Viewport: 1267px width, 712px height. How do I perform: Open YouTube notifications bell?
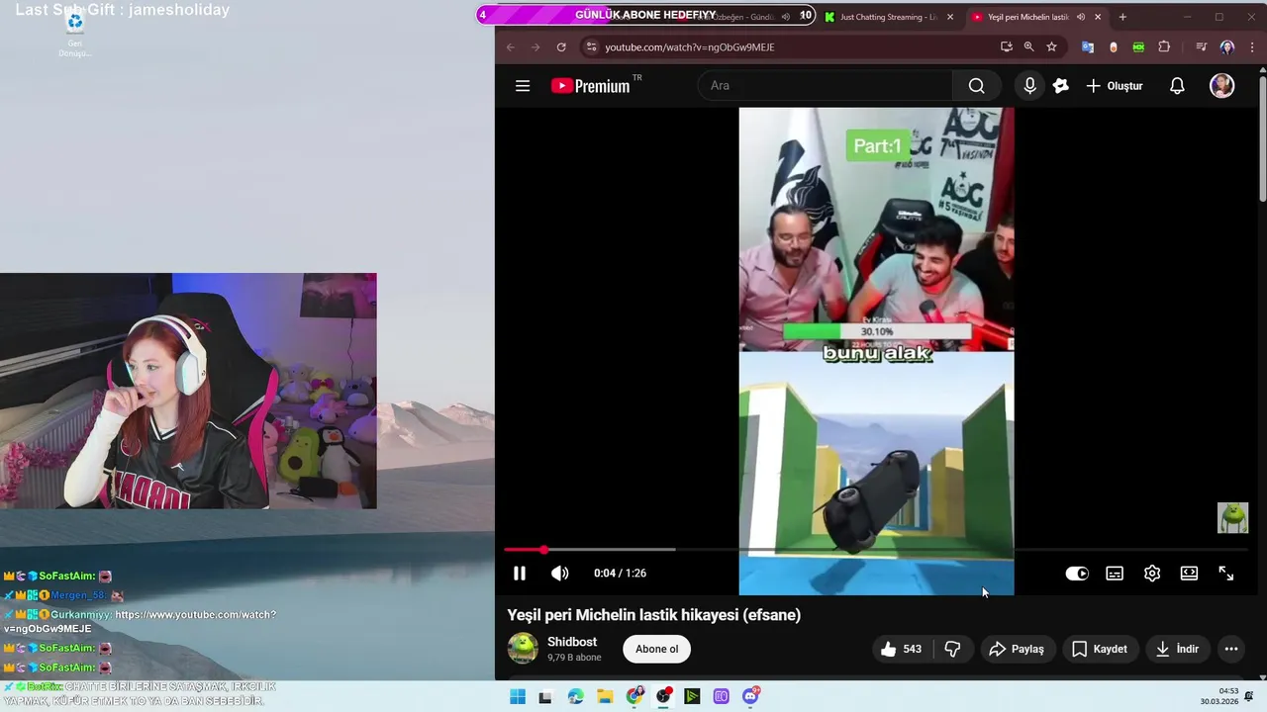tap(1177, 86)
